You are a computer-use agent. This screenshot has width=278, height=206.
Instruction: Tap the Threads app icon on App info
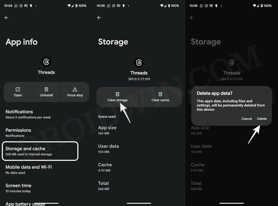[x=46, y=62]
